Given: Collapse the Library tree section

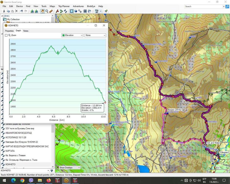Looking at the screenshot, I should tap(2, 16).
